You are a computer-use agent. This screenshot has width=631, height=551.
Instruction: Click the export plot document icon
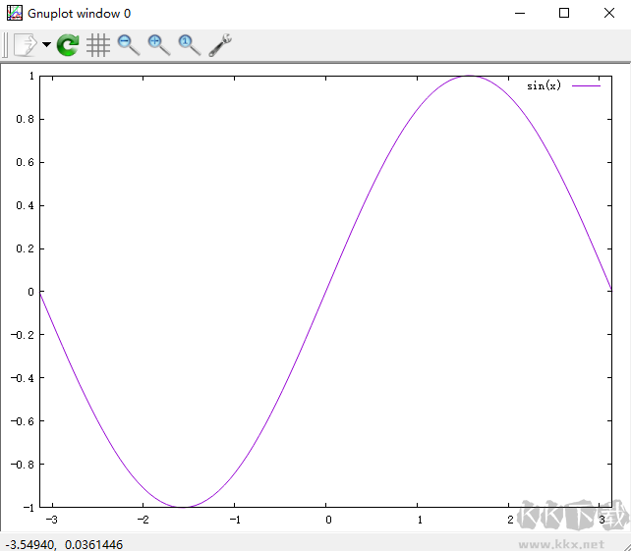pyautogui.click(x=25, y=44)
